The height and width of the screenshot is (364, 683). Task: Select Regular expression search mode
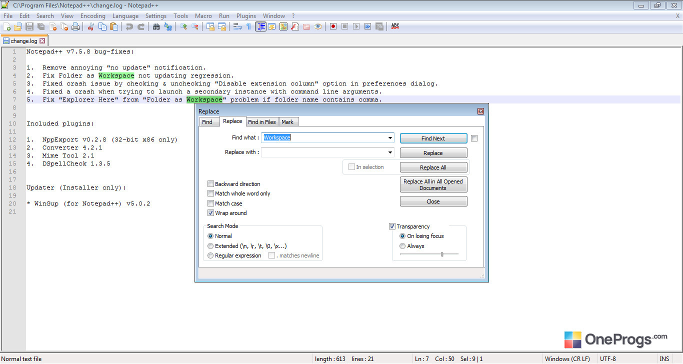210,255
